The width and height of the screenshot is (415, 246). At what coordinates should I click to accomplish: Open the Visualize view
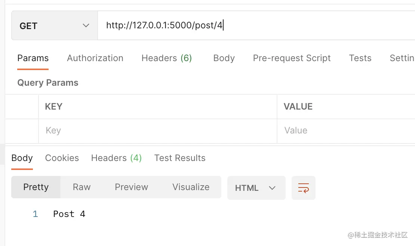click(x=191, y=187)
